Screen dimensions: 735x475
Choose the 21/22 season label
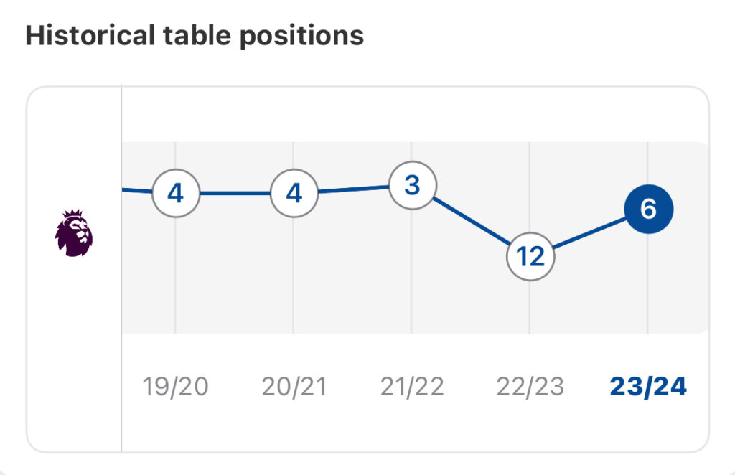pos(412,387)
